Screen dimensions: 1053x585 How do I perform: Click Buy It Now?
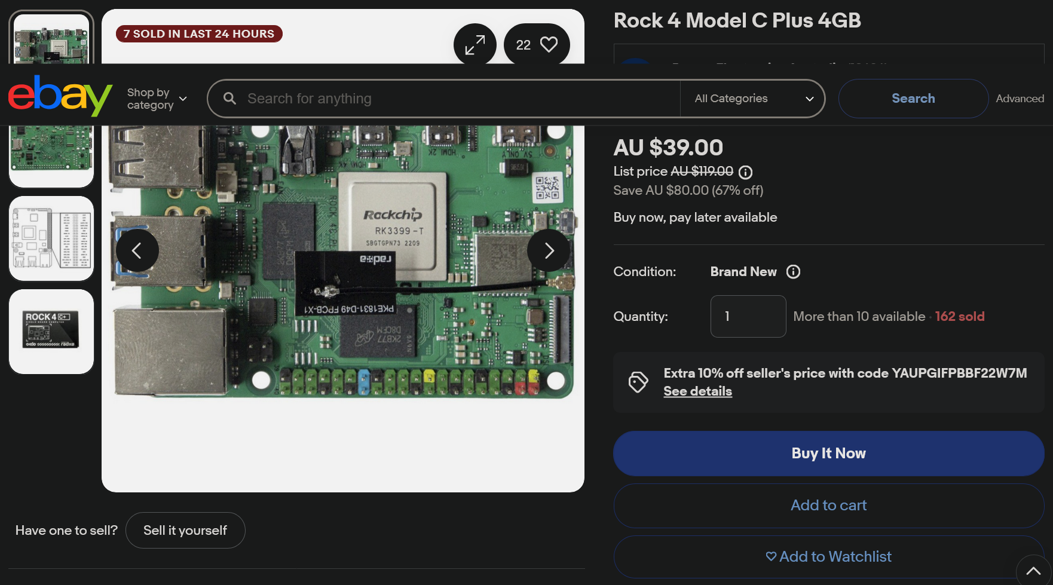tap(828, 454)
